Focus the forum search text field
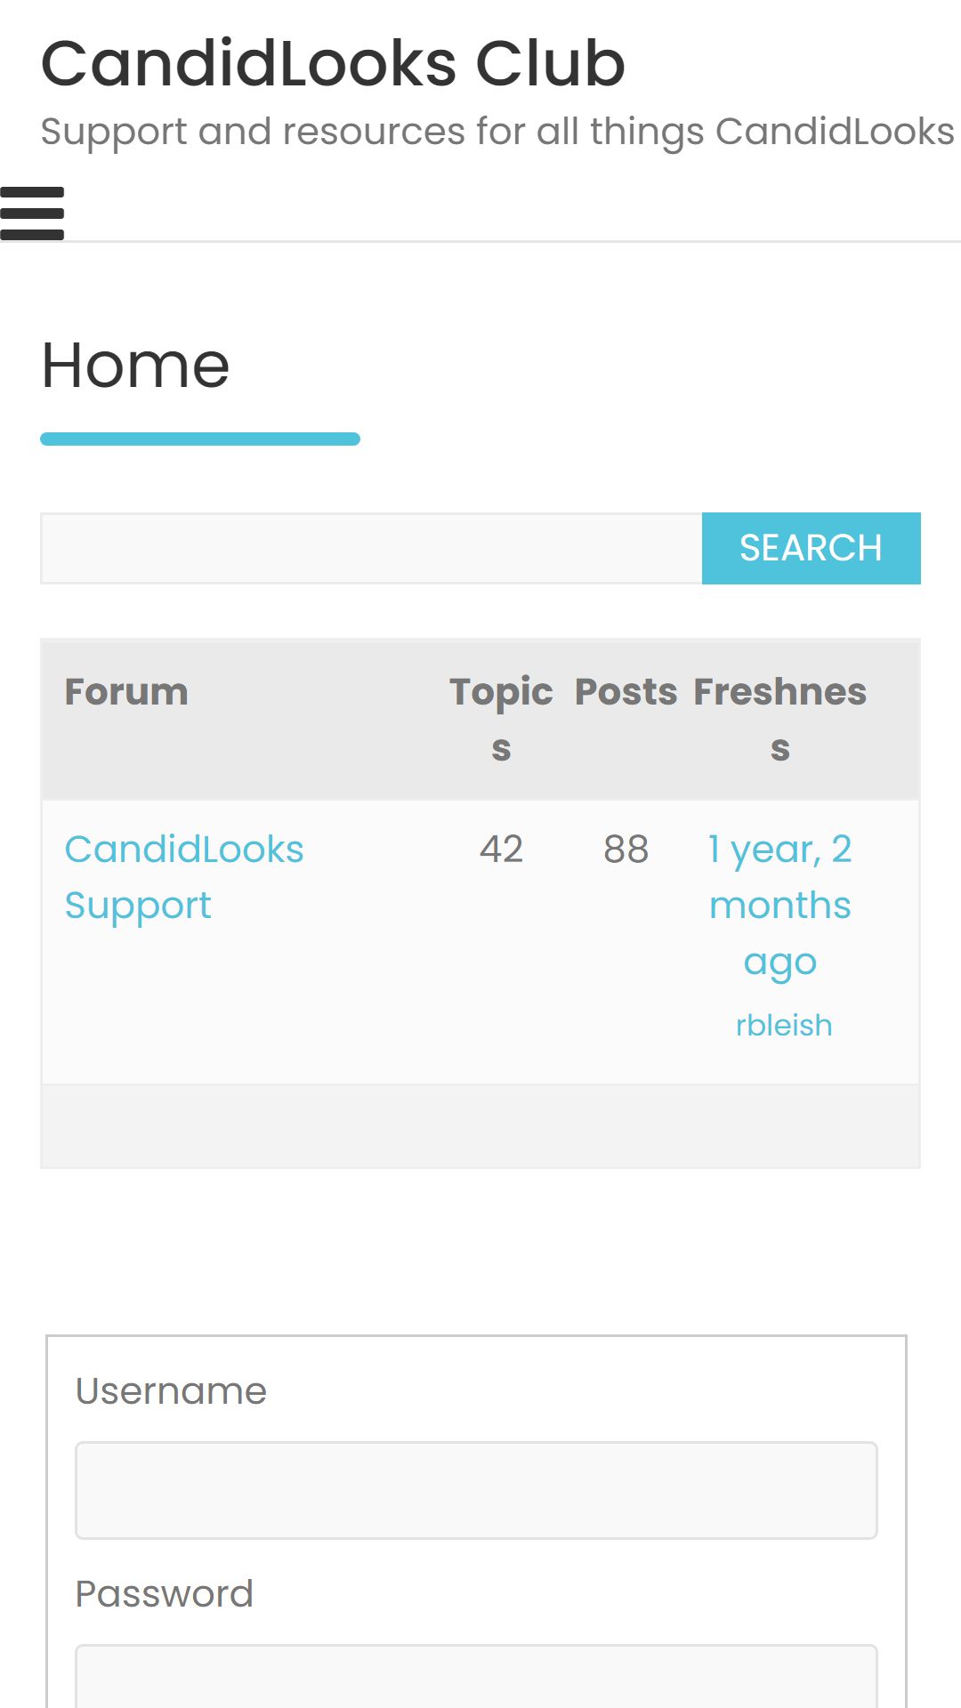The height and width of the screenshot is (1708, 961). click(x=371, y=548)
